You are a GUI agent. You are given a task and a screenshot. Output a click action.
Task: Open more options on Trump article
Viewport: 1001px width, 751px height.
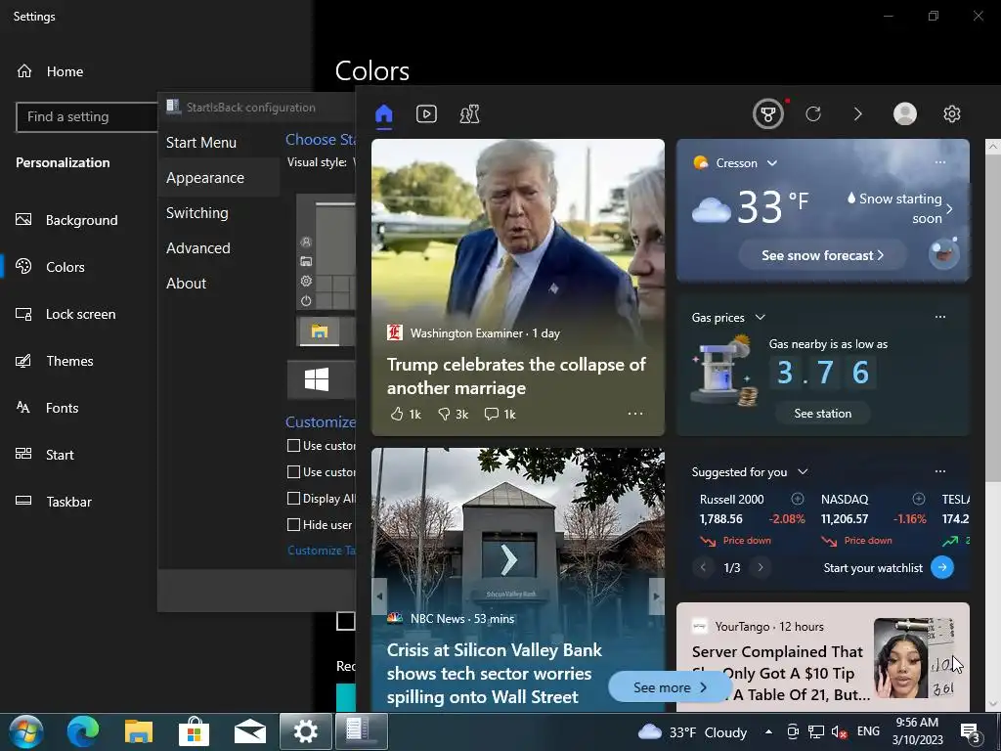(635, 414)
